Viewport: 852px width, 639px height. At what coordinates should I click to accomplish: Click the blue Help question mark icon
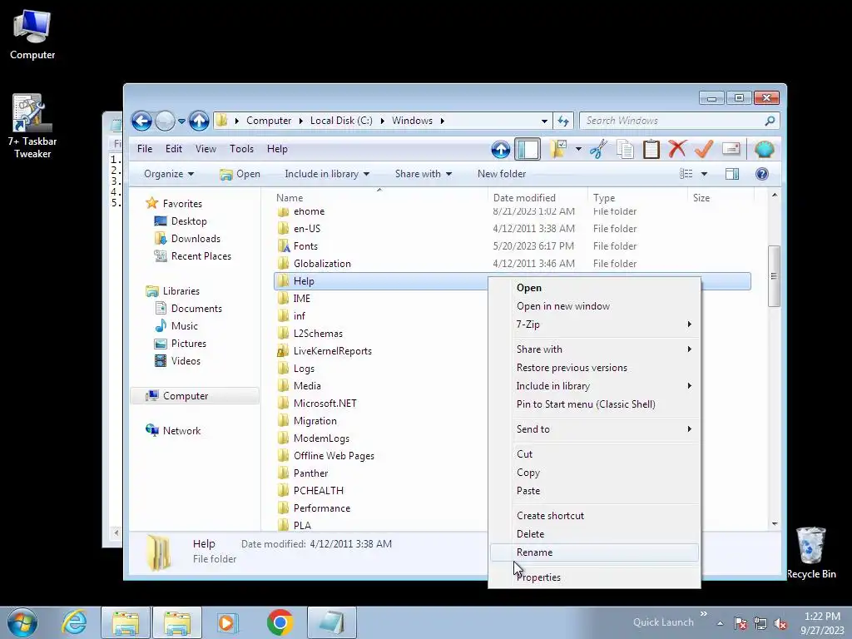click(762, 174)
